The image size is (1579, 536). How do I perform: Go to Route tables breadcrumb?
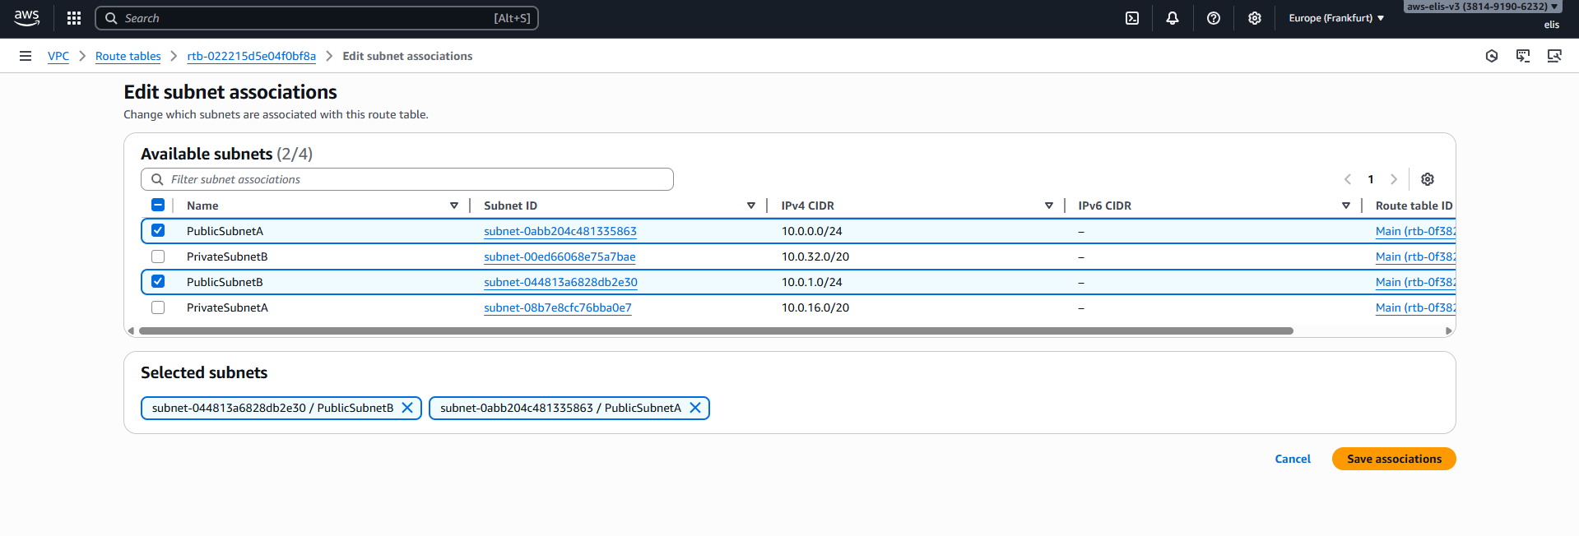click(128, 56)
